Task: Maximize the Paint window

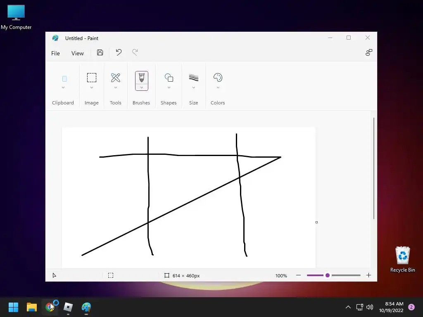Action: click(349, 38)
